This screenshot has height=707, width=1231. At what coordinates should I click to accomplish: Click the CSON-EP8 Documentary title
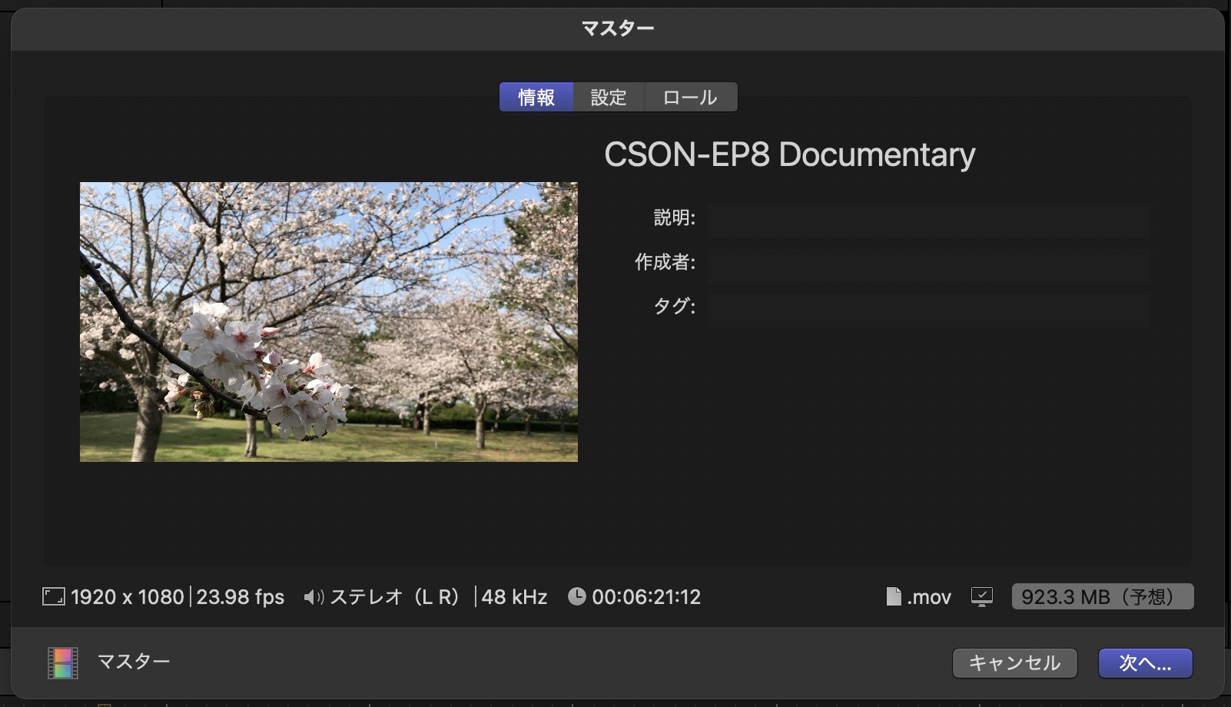point(789,154)
